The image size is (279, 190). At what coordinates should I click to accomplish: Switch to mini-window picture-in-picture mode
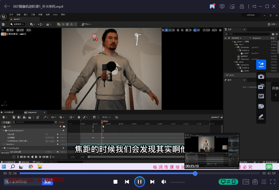point(232,6)
